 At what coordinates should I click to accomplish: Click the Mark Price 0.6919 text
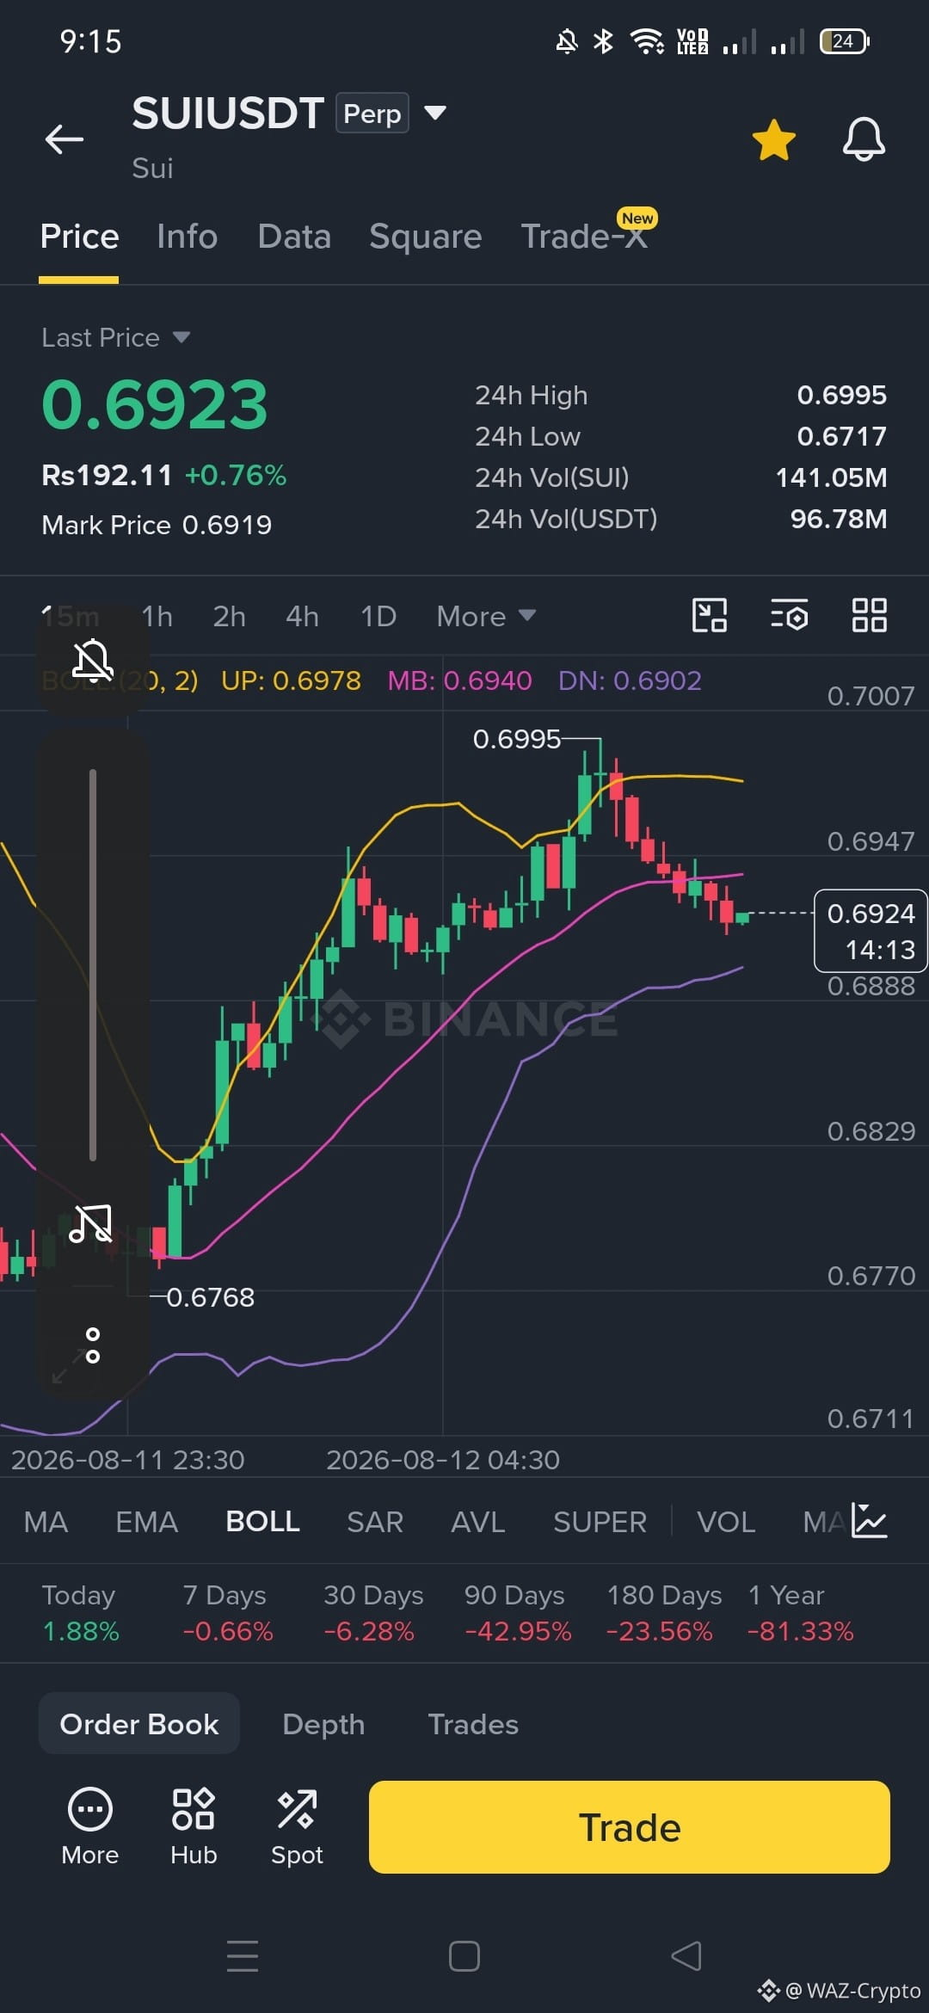(157, 525)
